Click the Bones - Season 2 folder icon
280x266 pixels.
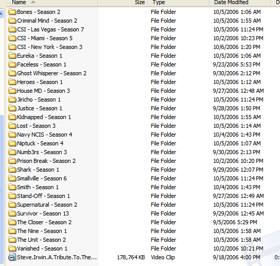coord(12,12)
